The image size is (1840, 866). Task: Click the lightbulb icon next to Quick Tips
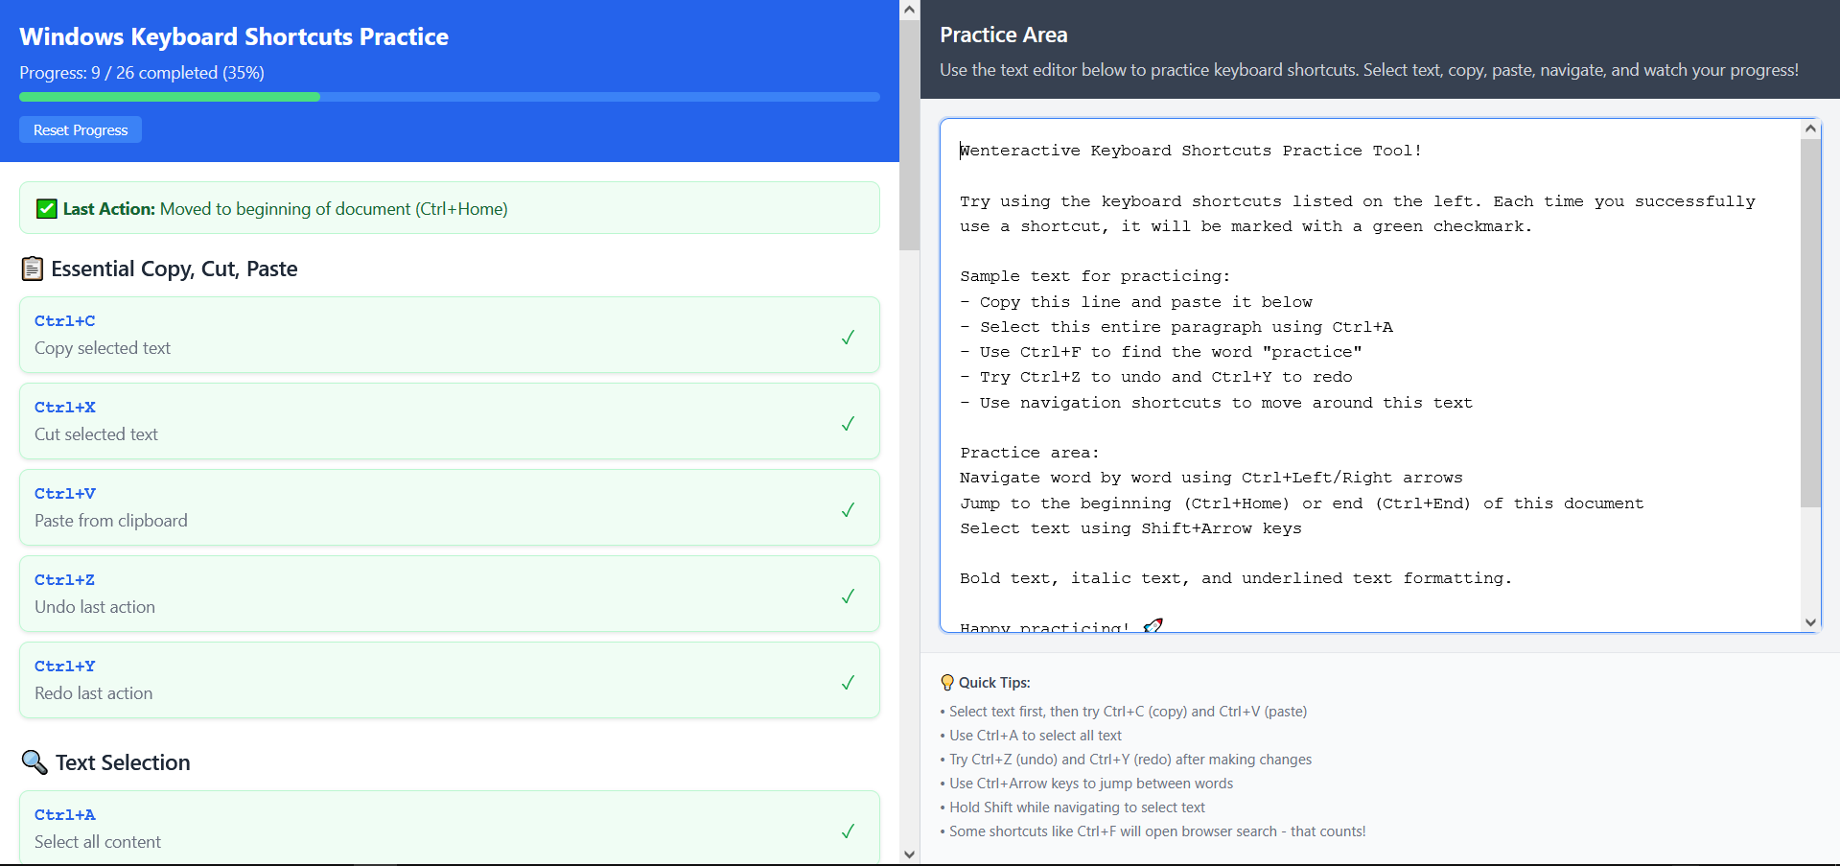[947, 683]
